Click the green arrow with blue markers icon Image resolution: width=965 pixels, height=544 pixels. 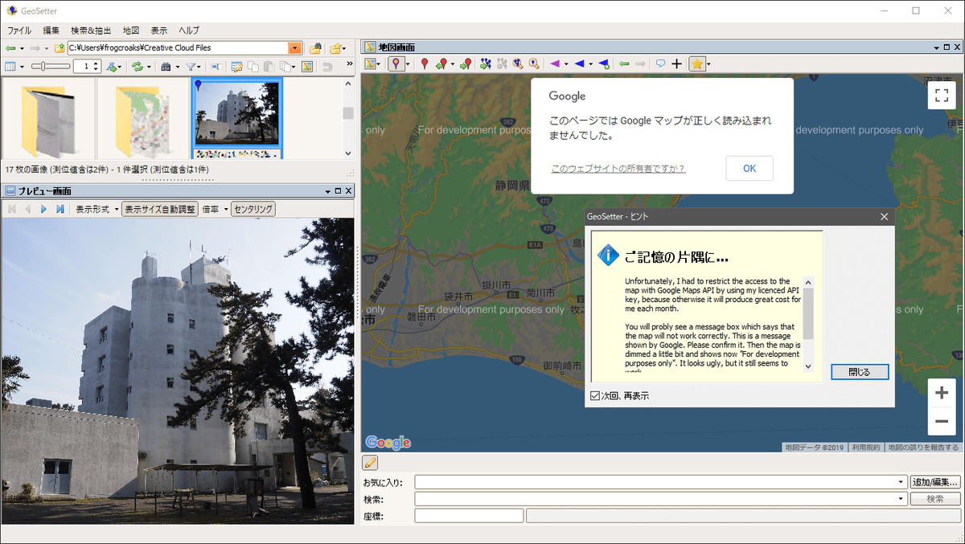pyautogui.click(x=486, y=63)
